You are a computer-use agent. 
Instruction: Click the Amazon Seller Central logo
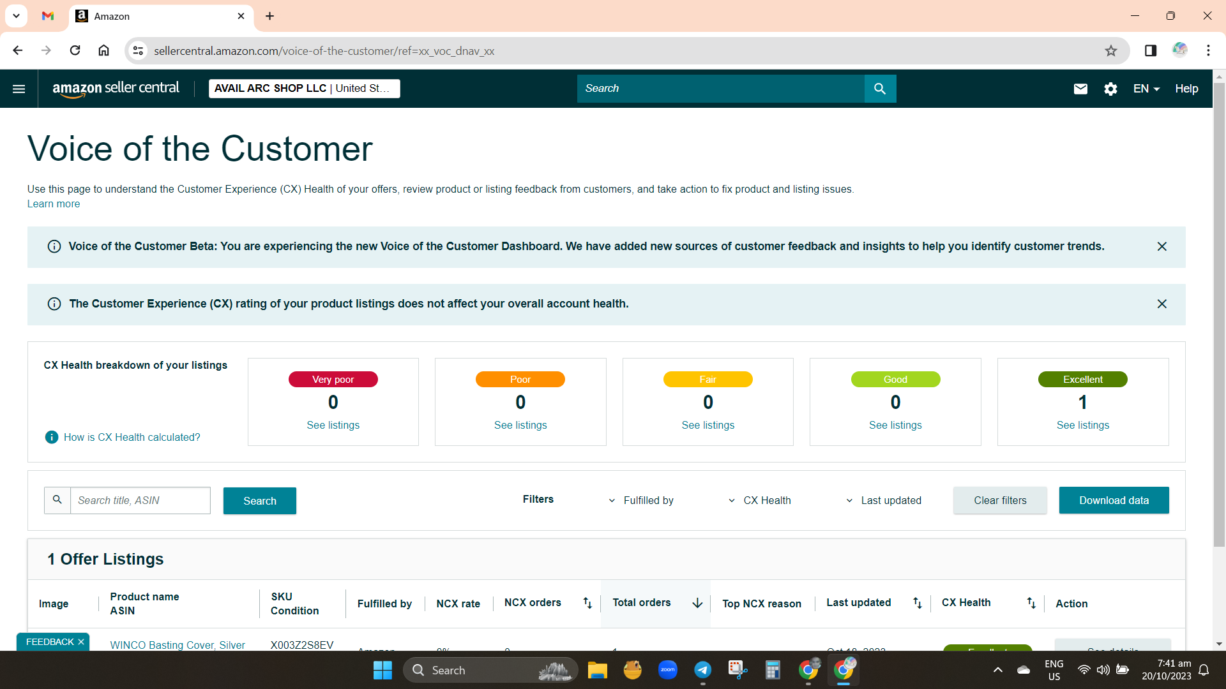pyautogui.click(x=116, y=89)
